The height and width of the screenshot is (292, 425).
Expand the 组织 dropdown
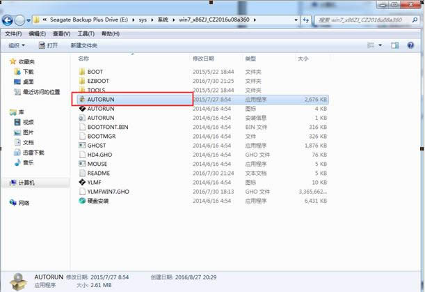(17, 45)
